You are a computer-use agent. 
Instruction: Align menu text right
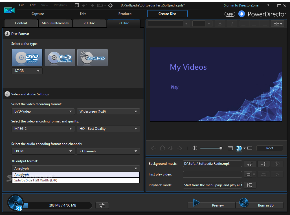click(264, 24)
